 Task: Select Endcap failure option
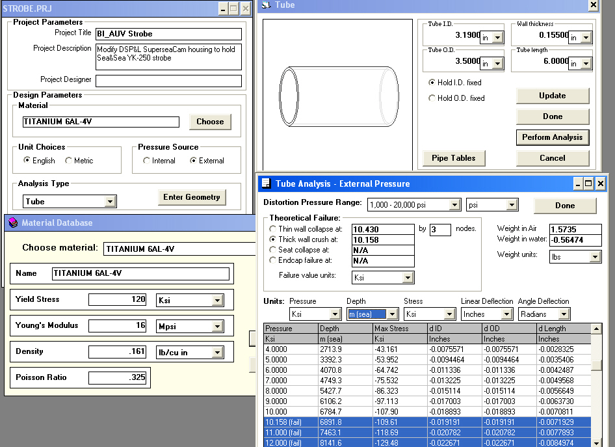[x=272, y=260]
